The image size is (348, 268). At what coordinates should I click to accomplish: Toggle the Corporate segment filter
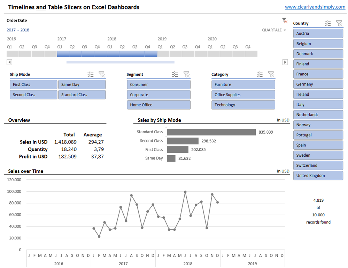(x=158, y=95)
